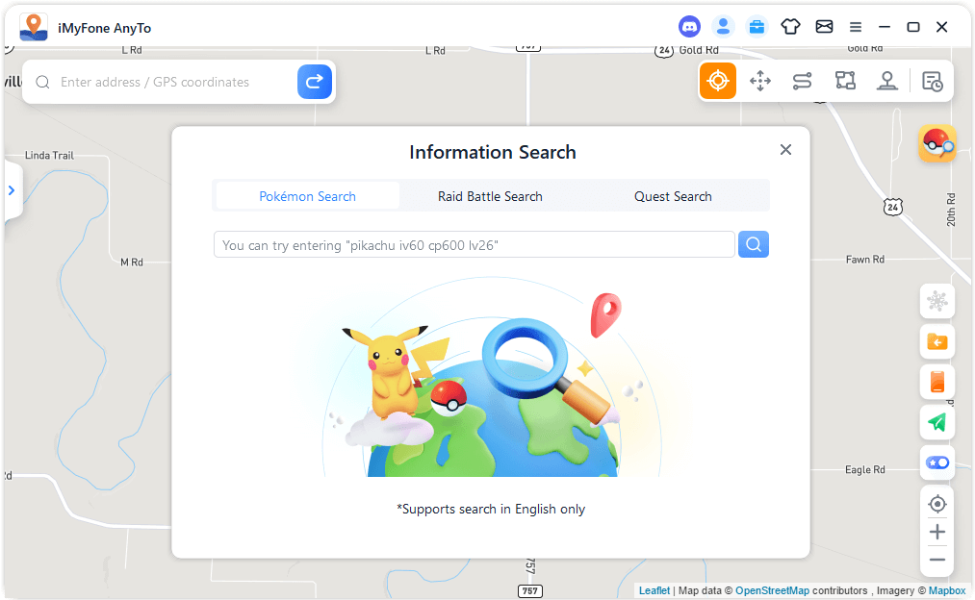Select the Pokémon Search tab
975x600 pixels.
pyautogui.click(x=307, y=196)
